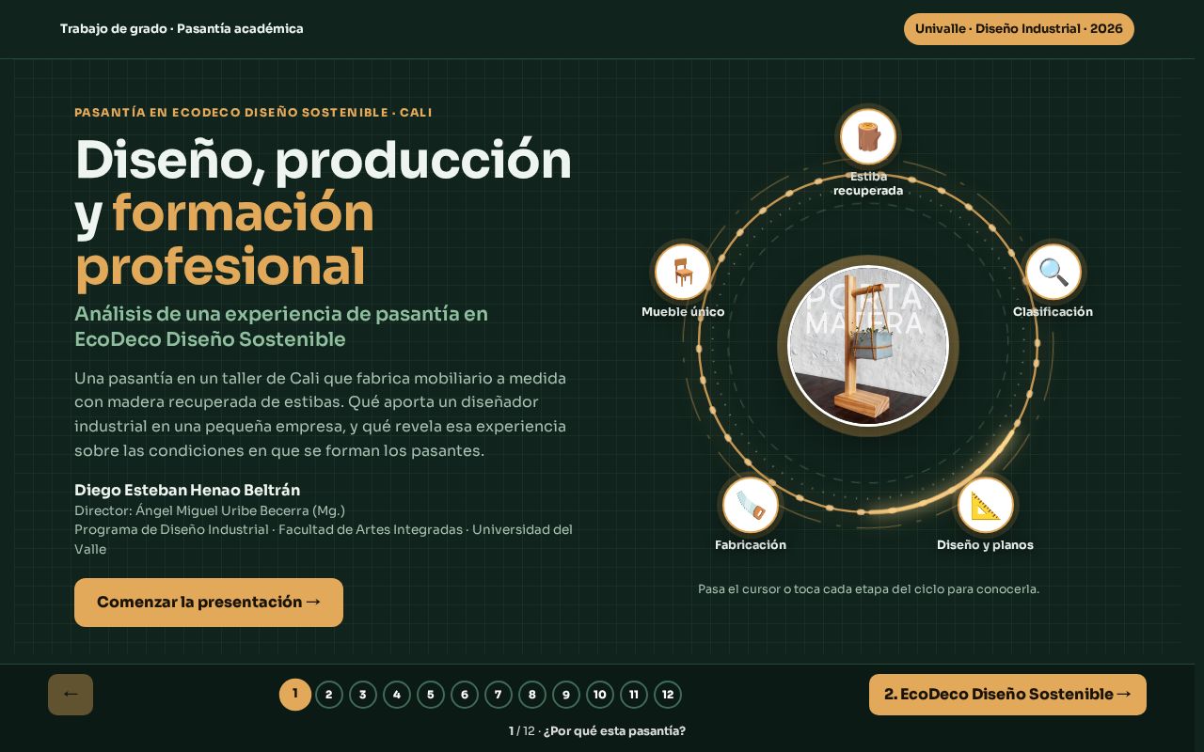The width and height of the screenshot is (1204, 752).
Task: Select the Fabricación saw icon
Action: pos(751,505)
